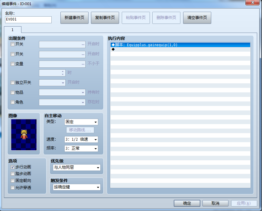Open the 物品 selection dropdown

click(x=62, y=92)
